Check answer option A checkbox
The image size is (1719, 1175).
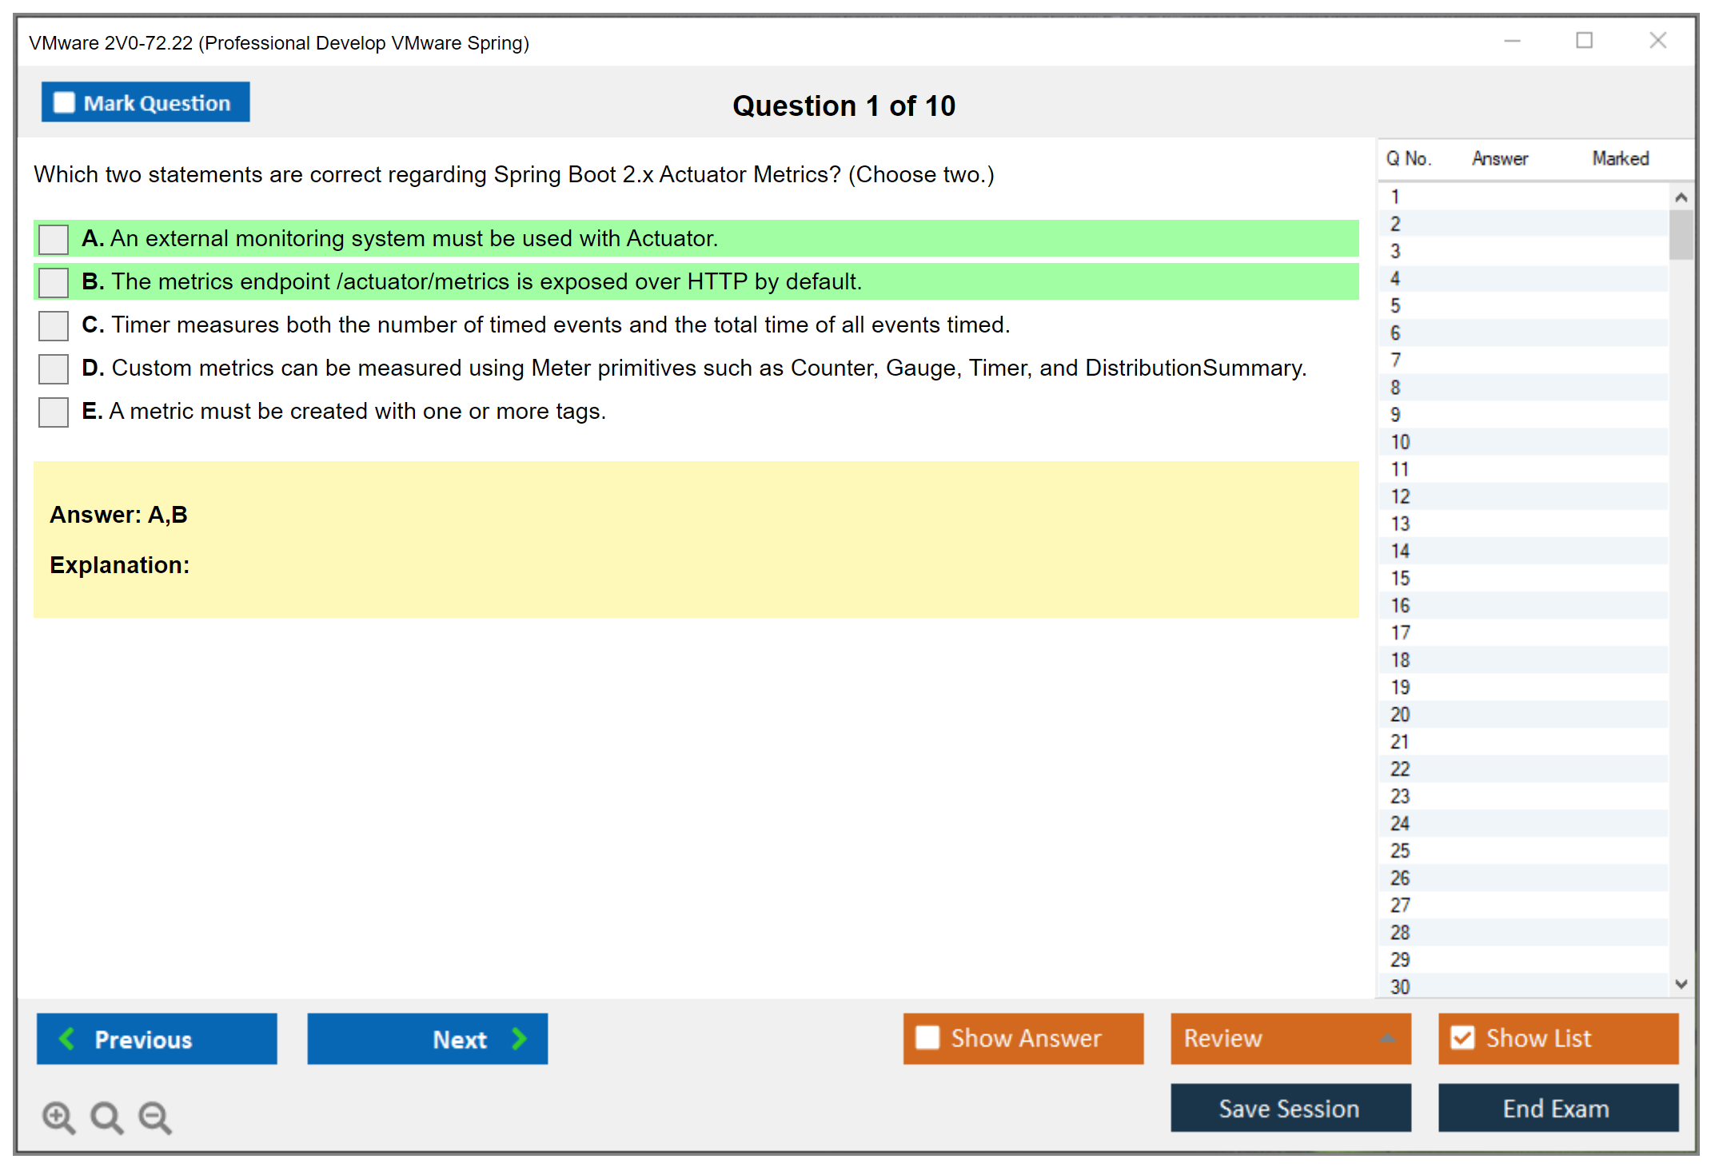[x=54, y=239]
